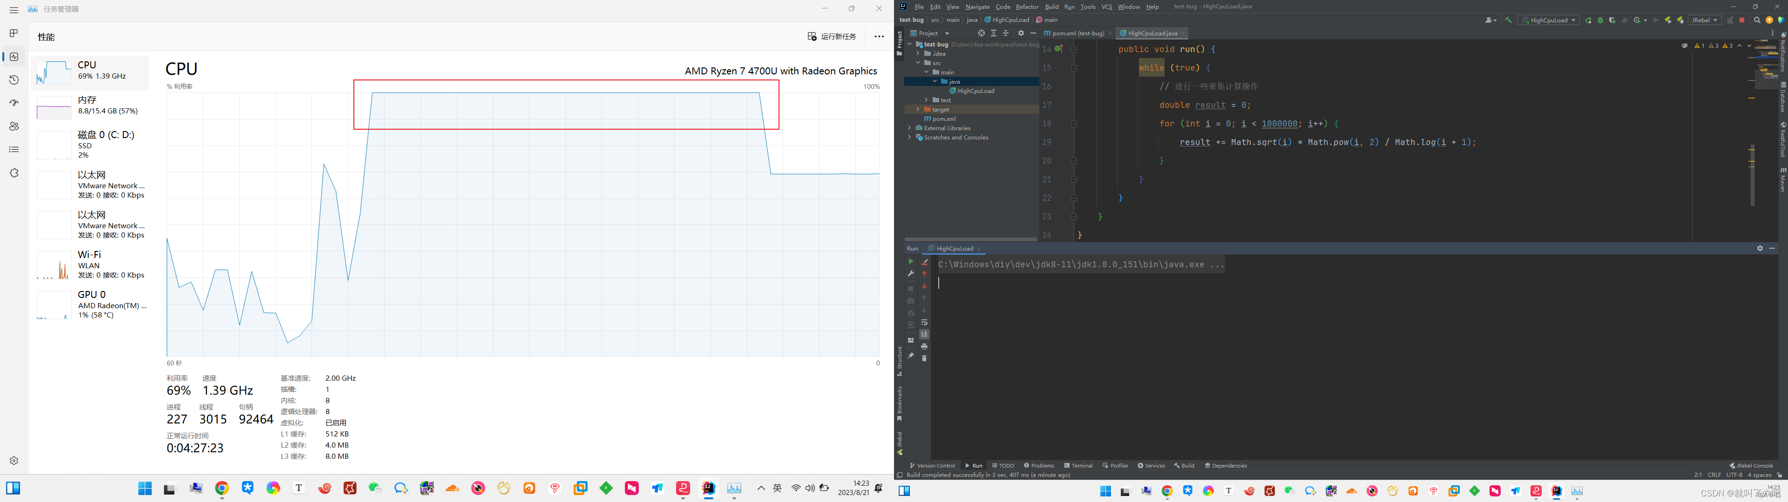Viewport: 1788px width, 502px height.
Task: Expand the target folder in project tree
Action: [918, 110]
